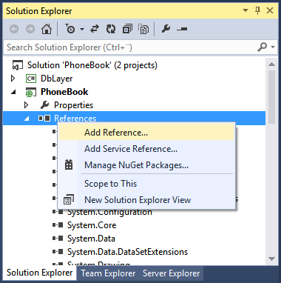This screenshot has height=283, width=281.
Task: Select the System.Core reference item
Action: [92, 225]
